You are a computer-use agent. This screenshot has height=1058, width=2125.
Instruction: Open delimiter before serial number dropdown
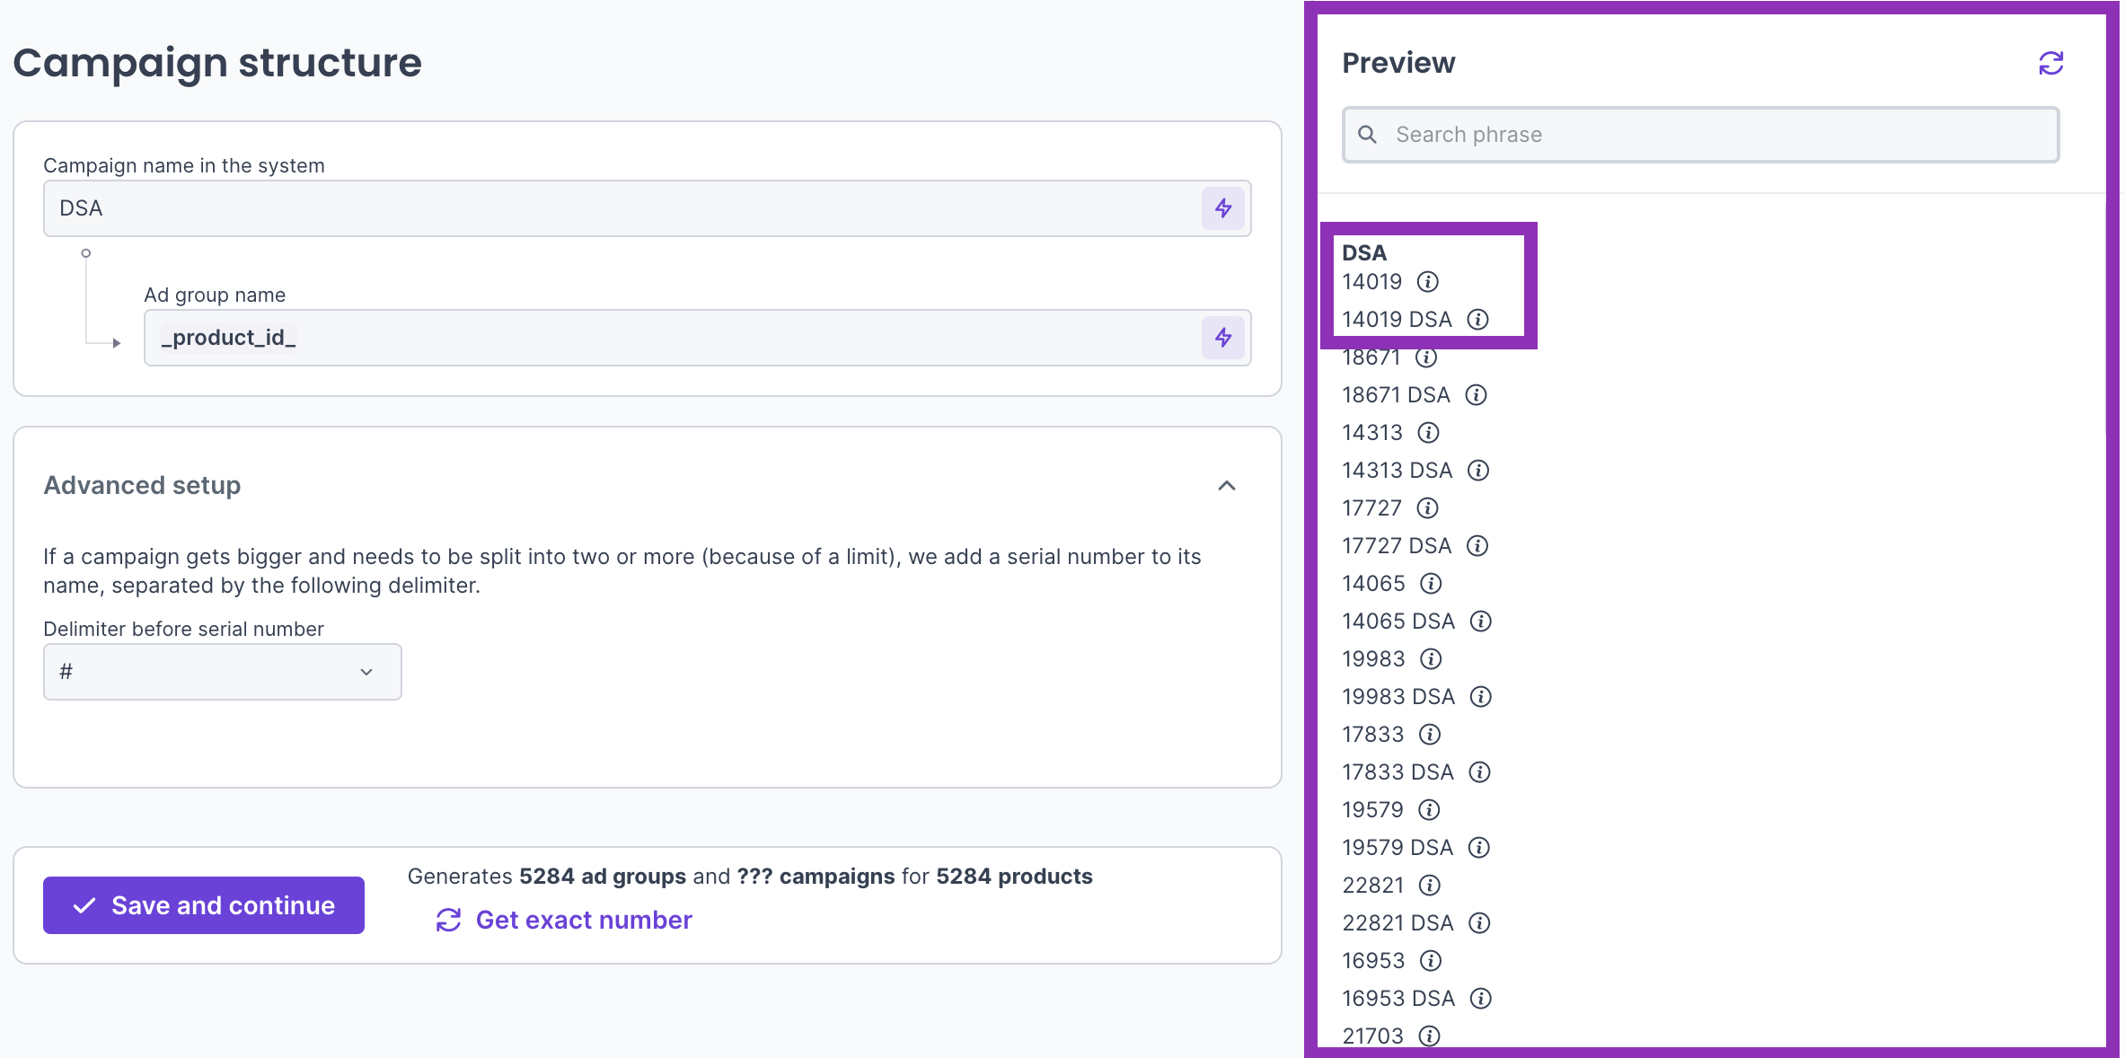pyautogui.click(x=222, y=672)
